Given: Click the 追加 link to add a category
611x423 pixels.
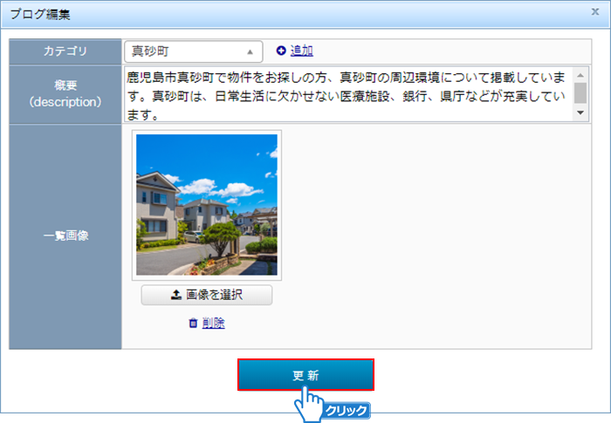Looking at the screenshot, I should click(x=302, y=51).
